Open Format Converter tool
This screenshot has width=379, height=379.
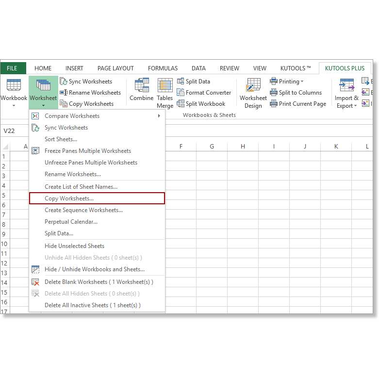coord(204,93)
